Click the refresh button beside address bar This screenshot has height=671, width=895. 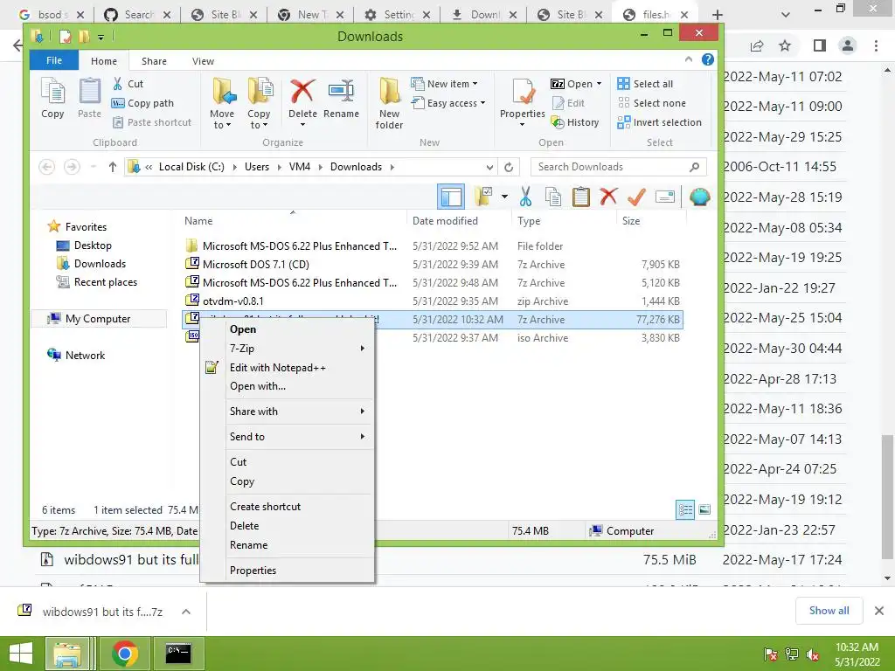[509, 167]
